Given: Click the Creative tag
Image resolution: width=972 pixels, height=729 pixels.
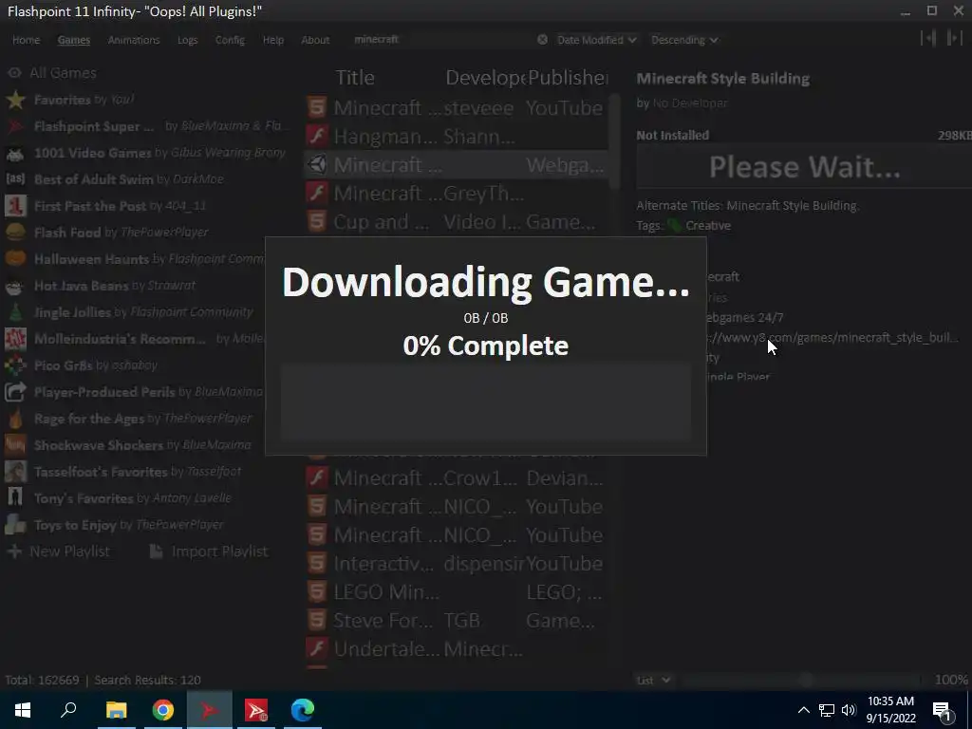Looking at the screenshot, I should pos(708,226).
